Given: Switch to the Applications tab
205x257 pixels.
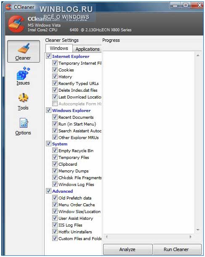Looking at the screenshot, I should [88, 49].
